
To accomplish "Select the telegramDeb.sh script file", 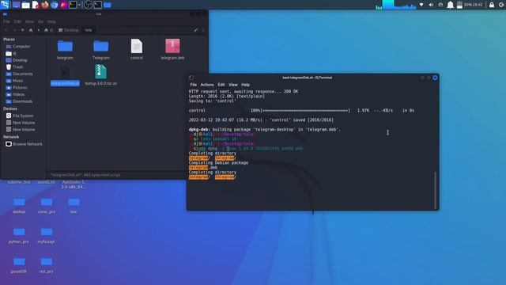I will (x=65, y=75).
